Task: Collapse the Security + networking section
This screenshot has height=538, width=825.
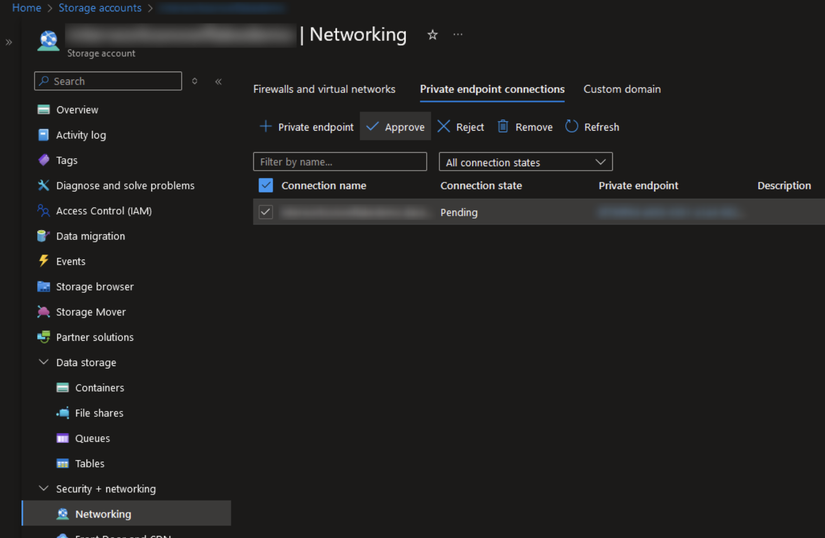Action: click(x=44, y=488)
